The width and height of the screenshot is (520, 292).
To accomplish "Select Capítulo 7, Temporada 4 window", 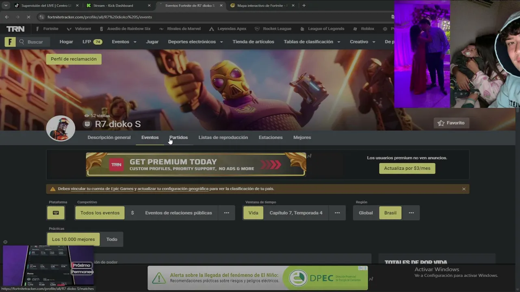I will (296, 213).
